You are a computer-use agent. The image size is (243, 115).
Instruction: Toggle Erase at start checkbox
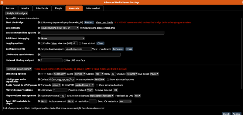80,43
